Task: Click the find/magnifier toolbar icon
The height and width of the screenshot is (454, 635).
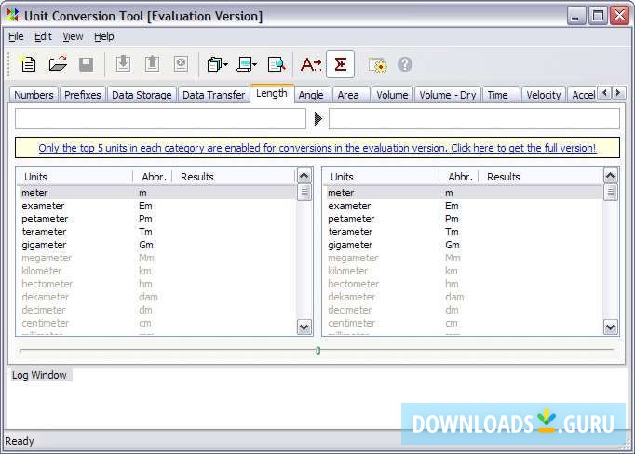Action: pos(277,64)
